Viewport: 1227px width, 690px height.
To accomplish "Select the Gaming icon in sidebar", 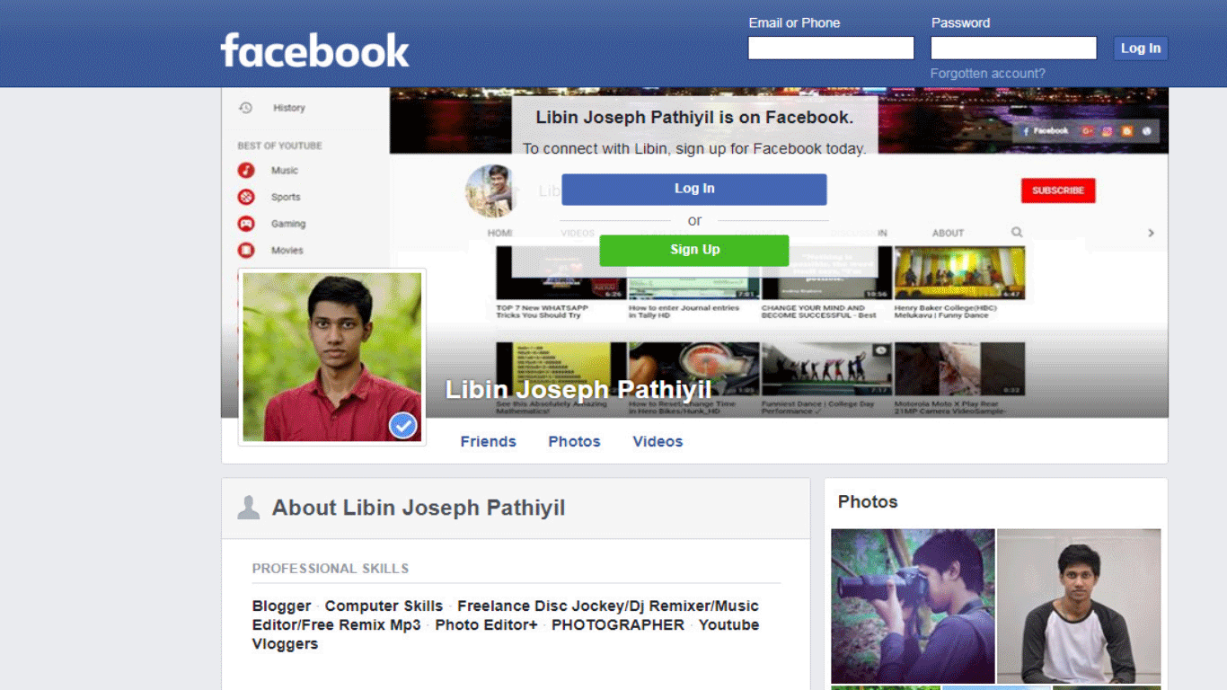I will [246, 224].
